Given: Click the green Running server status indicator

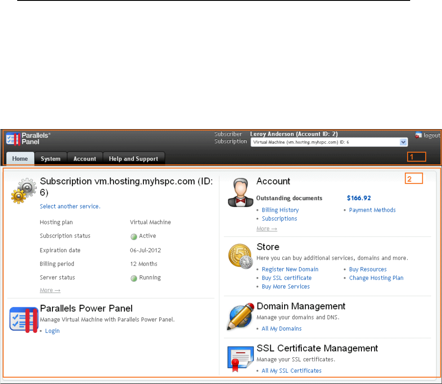Looking at the screenshot, I should click(134, 278).
